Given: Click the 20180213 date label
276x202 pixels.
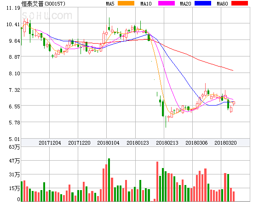Looking at the screenshot, I should (167, 143).
